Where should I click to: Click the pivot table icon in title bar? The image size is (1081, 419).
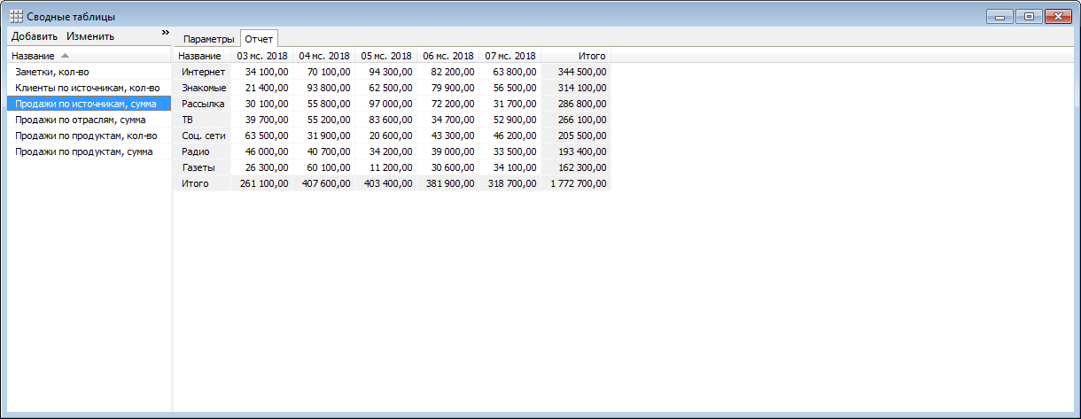coord(16,16)
